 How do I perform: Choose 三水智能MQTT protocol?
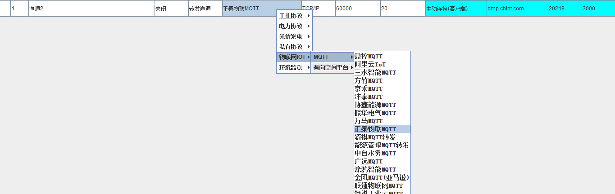[382, 72]
